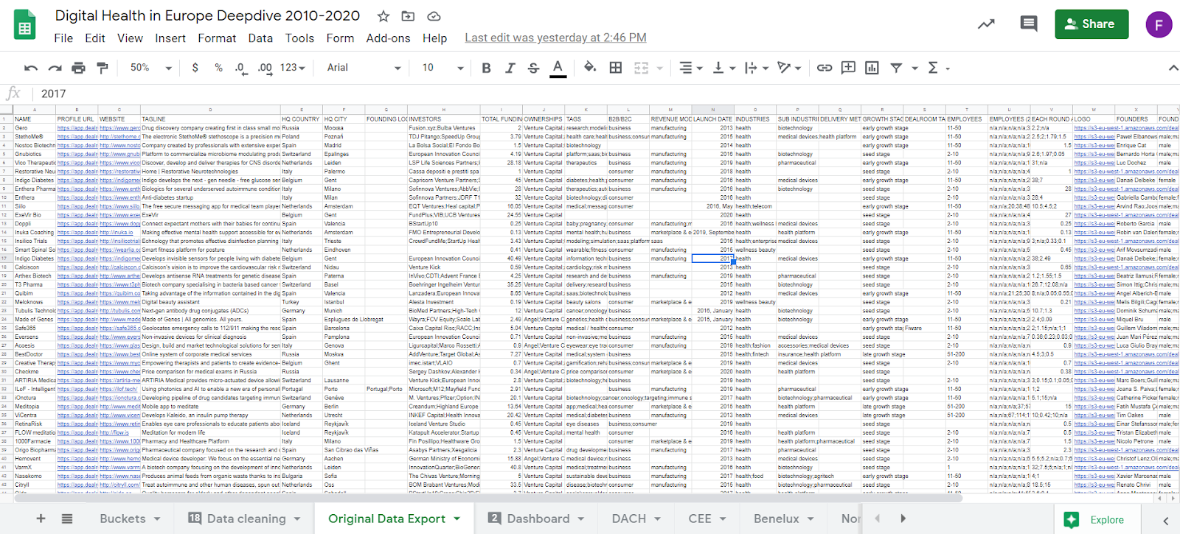Switch to the DACH sheet tab
This screenshot has height=534, width=1180.
(636, 519)
